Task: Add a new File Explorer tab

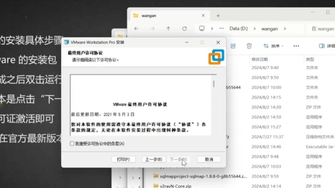Action: (218, 16)
